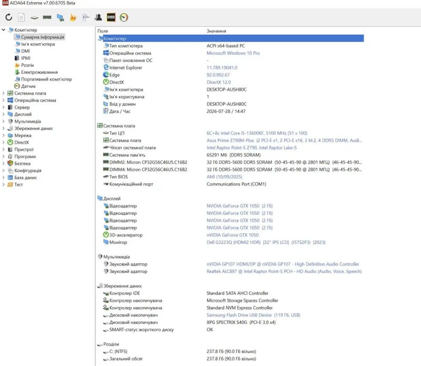Select Програми in the tree

coord(25,156)
